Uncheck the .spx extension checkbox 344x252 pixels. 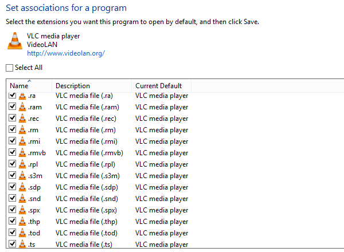[12, 209]
